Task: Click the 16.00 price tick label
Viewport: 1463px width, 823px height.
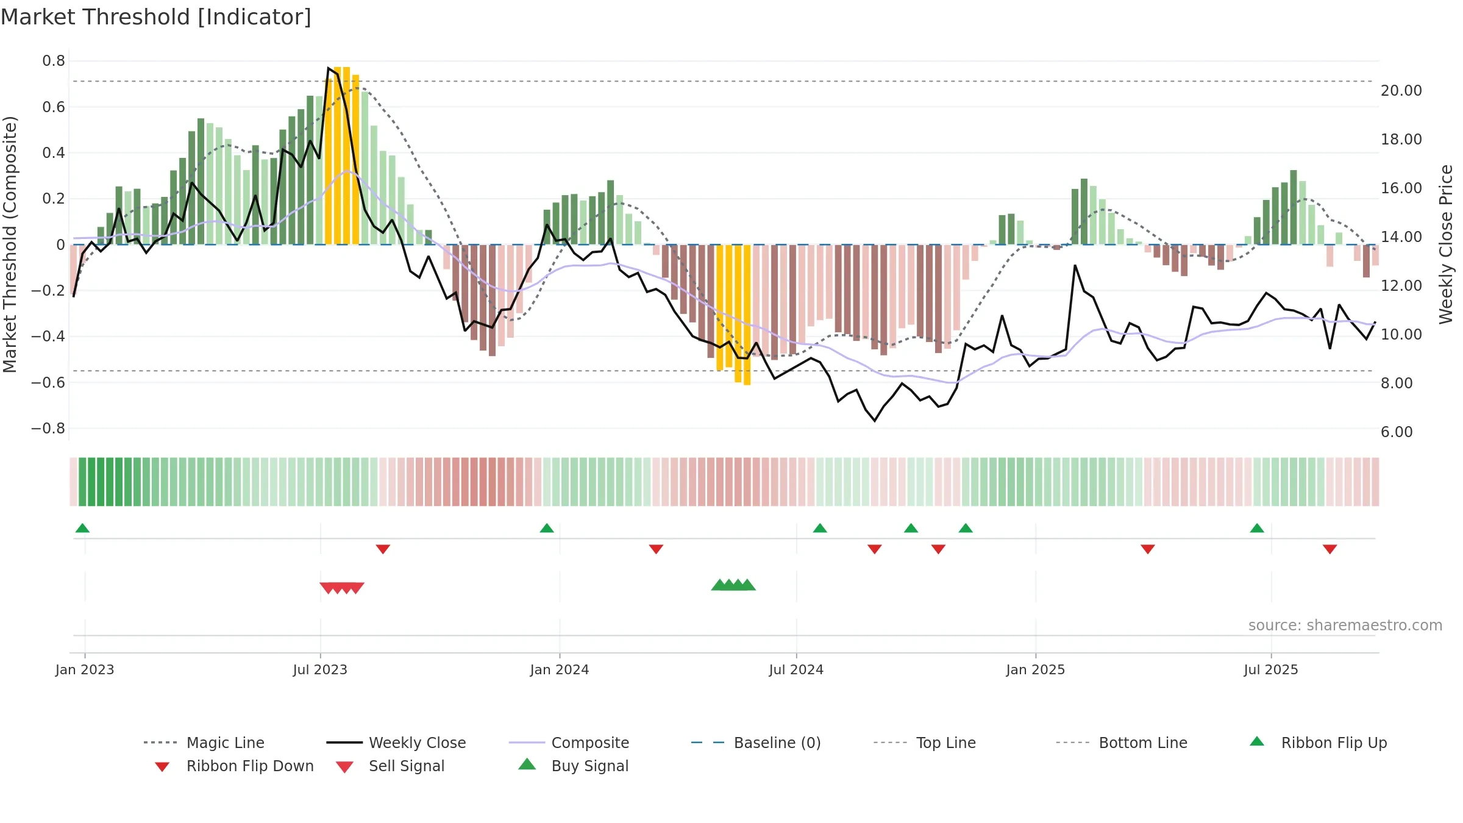Action: point(1401,188)
